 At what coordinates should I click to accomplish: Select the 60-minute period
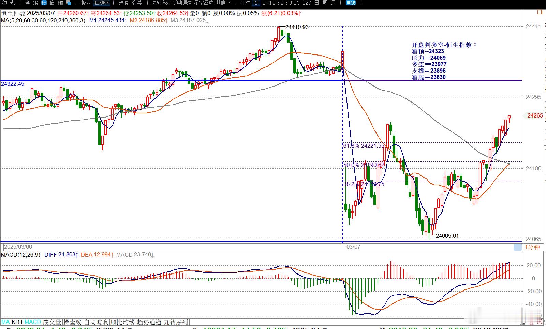tap(289, 3)
